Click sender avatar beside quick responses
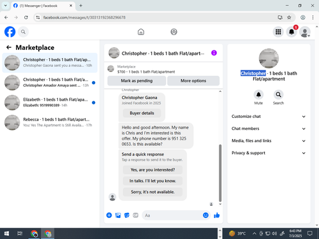The image size is (319, 239). click(112, 197)
